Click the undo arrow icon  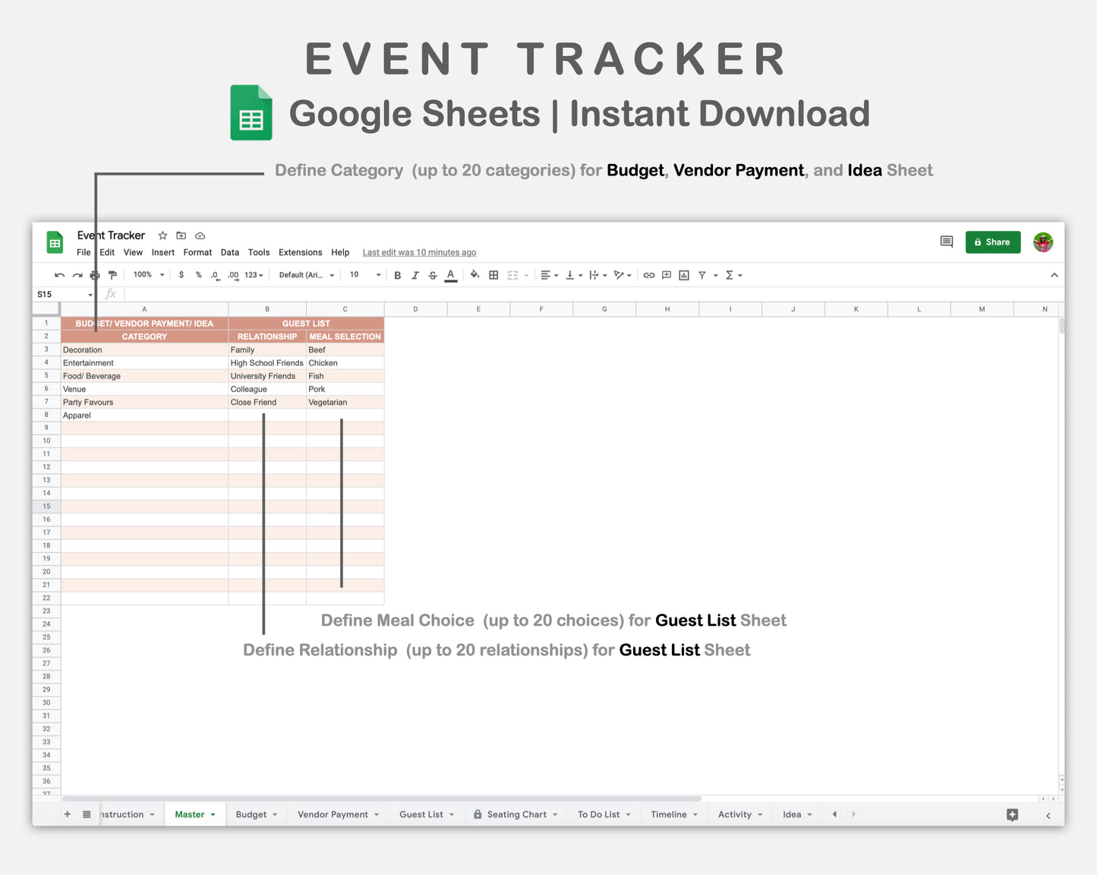coord(59,275)
